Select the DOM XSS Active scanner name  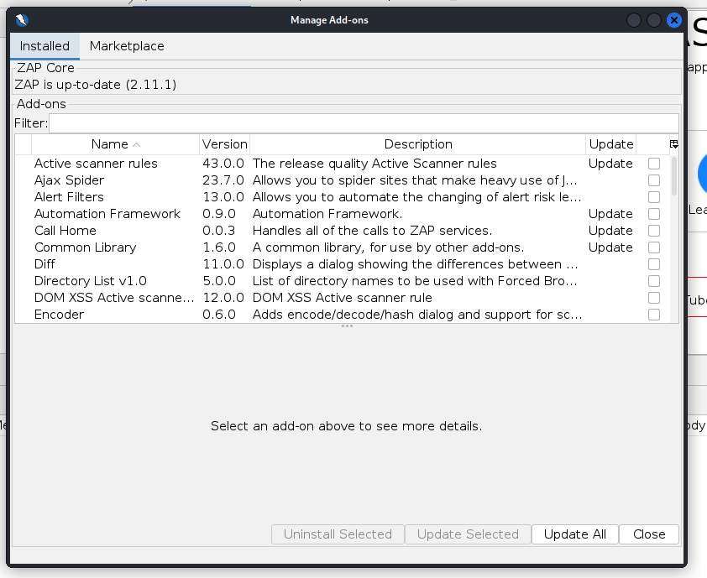[114, 298]
